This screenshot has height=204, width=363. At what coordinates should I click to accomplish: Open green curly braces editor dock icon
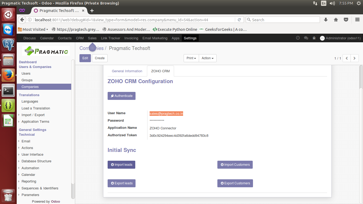8,105
